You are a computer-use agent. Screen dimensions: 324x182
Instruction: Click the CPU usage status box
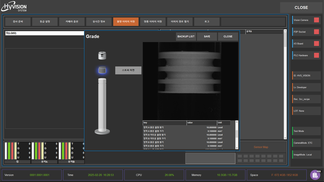click(x=154, y=175)
